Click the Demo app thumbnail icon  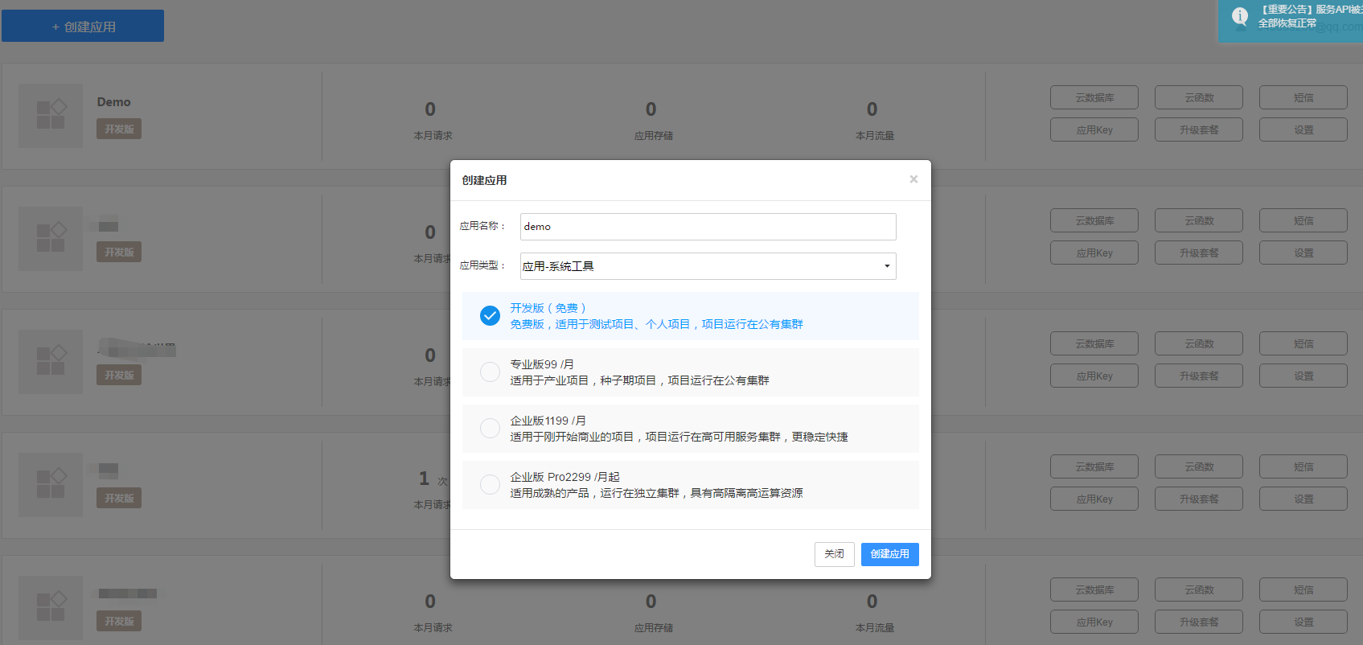click(51, 116)
